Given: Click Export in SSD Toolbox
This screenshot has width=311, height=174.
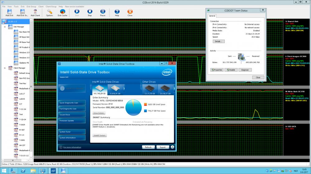Looking at the screenshot, I should tap(163, 147).
